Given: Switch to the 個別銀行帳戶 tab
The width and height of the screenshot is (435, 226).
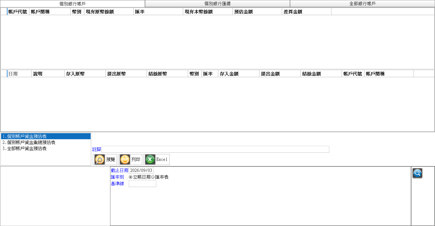Looking at the screenshot, I should pyautogui.click(x=72, y=4).
